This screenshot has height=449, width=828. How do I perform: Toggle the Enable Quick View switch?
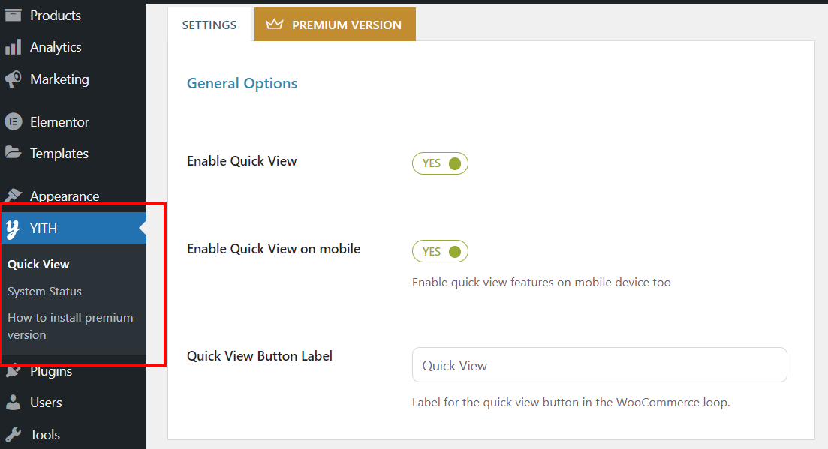(440, 163)
